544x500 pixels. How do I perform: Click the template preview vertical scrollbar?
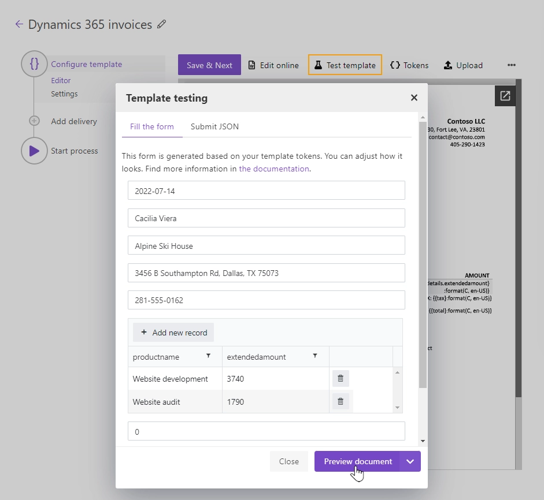point(519,238)
